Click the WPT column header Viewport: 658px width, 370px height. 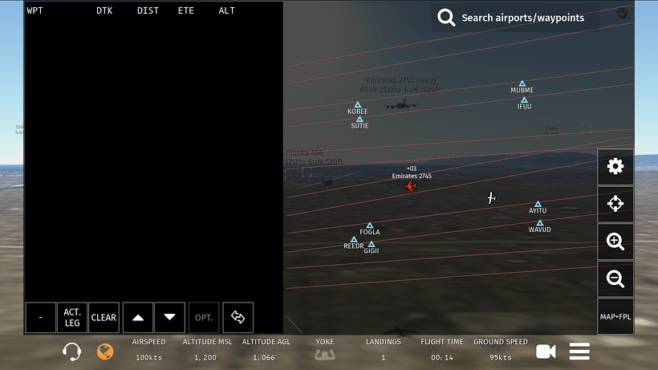[35, 10]
